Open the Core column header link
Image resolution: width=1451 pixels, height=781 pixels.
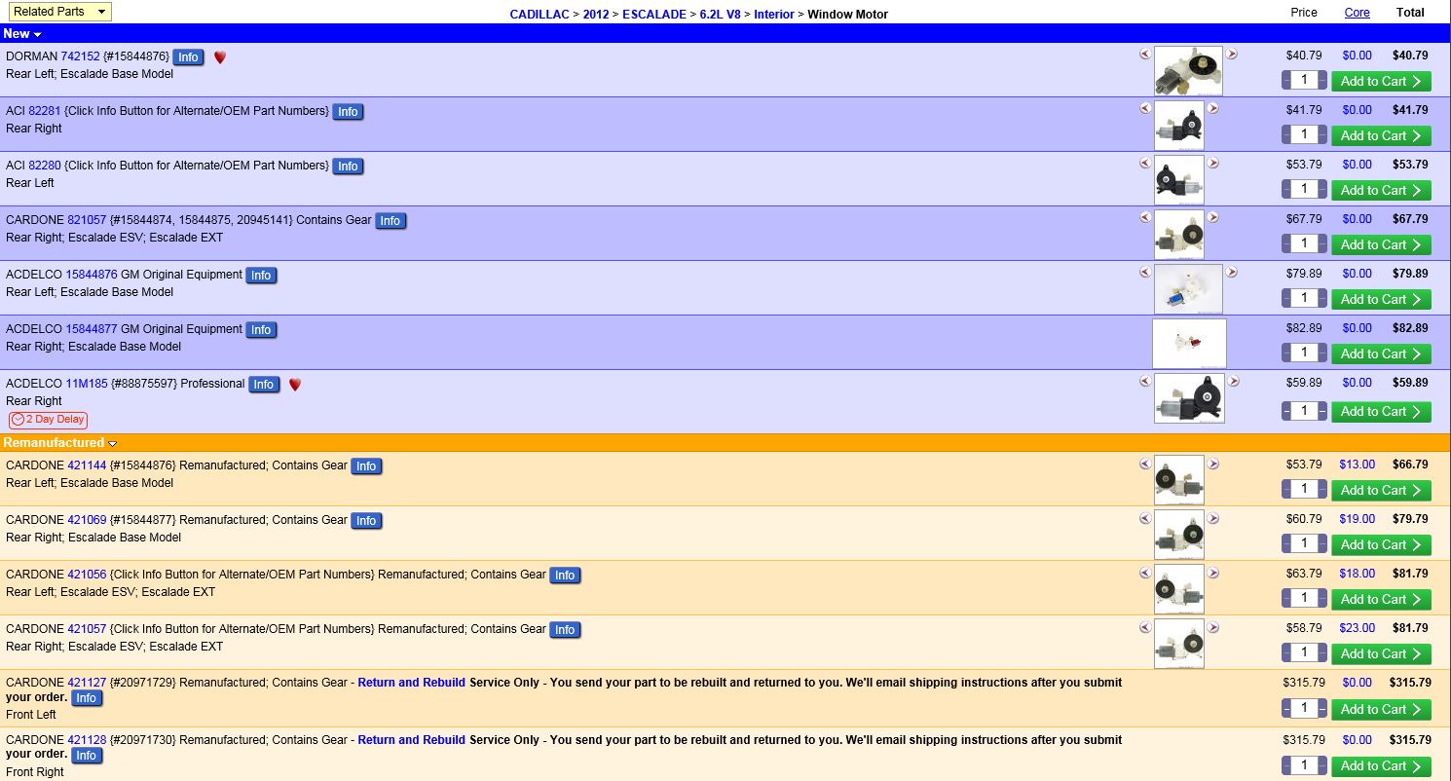coord(1357,13)
